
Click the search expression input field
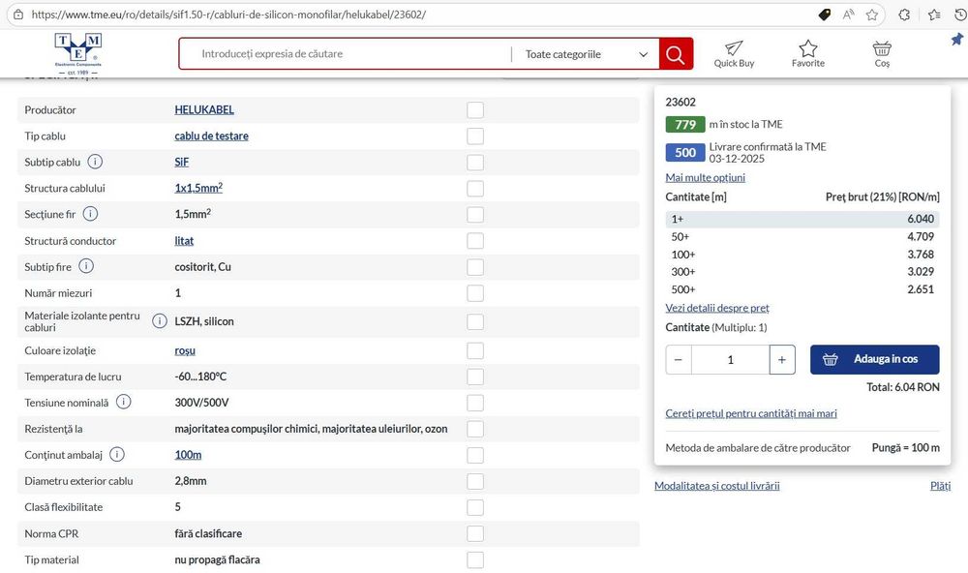(x=346, y=54)
